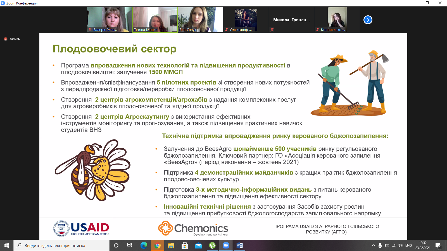Screen dimensions: 447x251
Task: Click the 'Запись' recording label
Action: pos(15,39)
